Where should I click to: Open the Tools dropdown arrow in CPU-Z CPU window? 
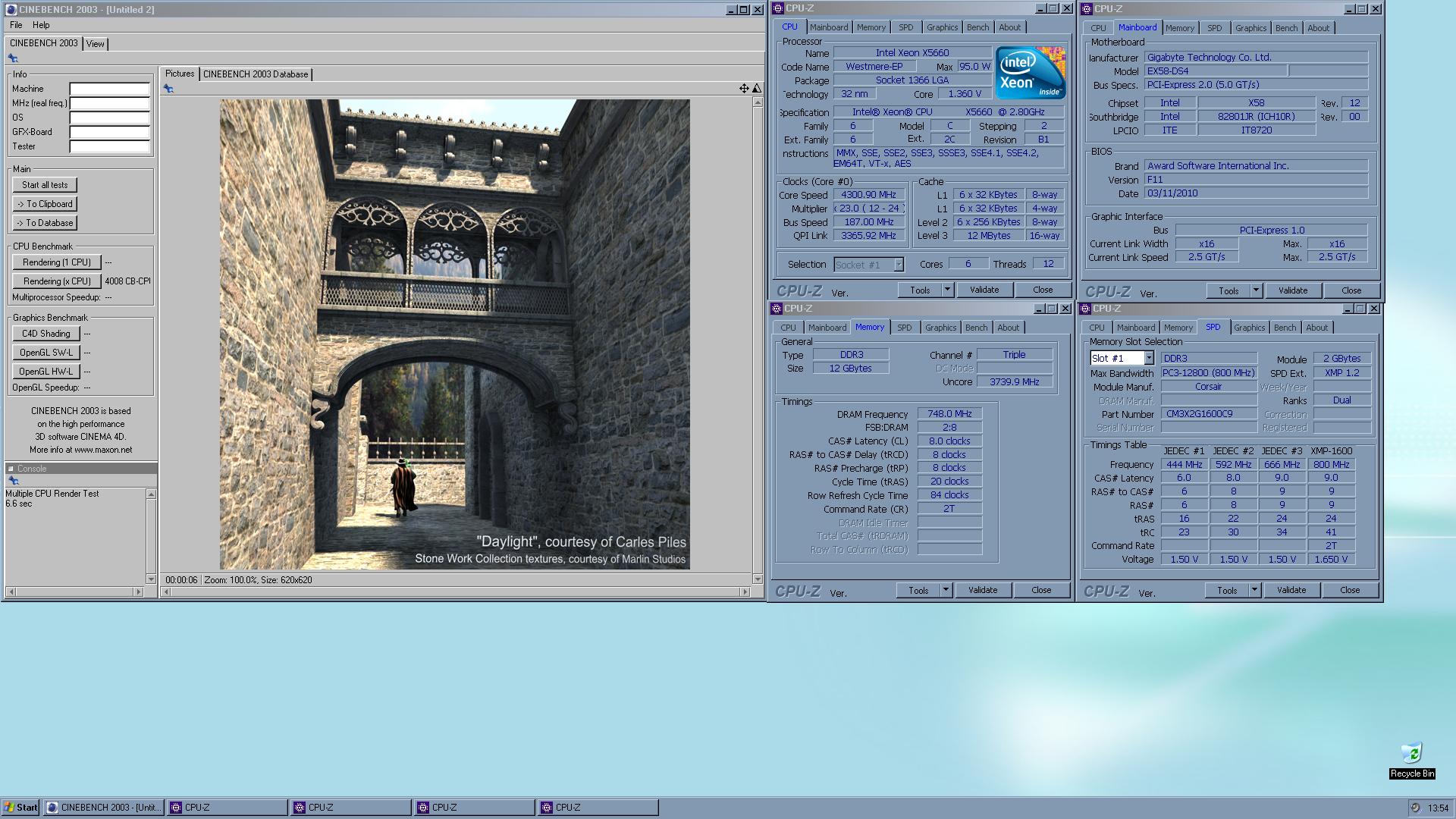pos(946,290)
